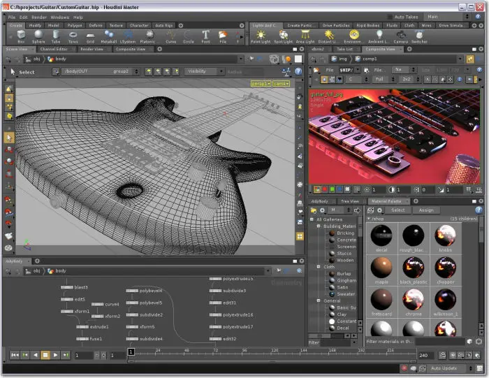The height and width of the screenshot is (378, 489).
Task: Select the chrome material swatch
Action: (x=414, y=302)
